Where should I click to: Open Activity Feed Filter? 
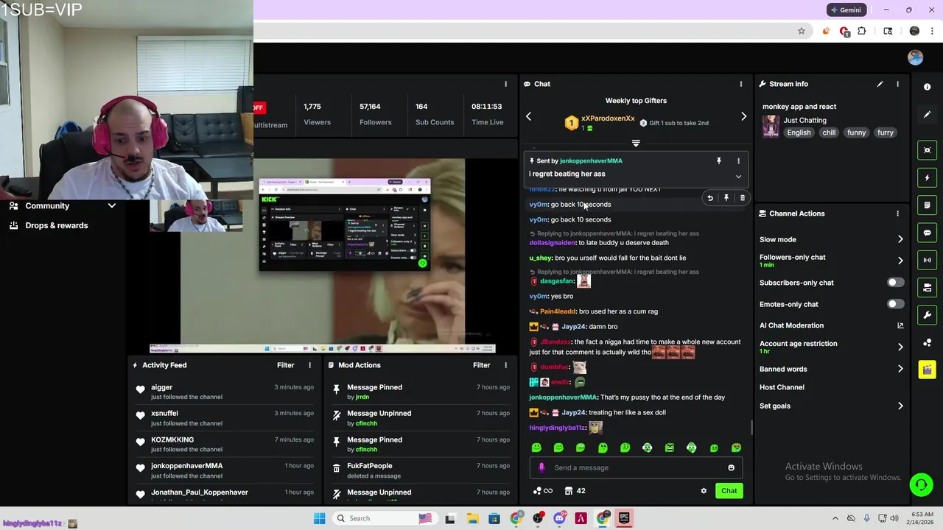tap(285, 365)
